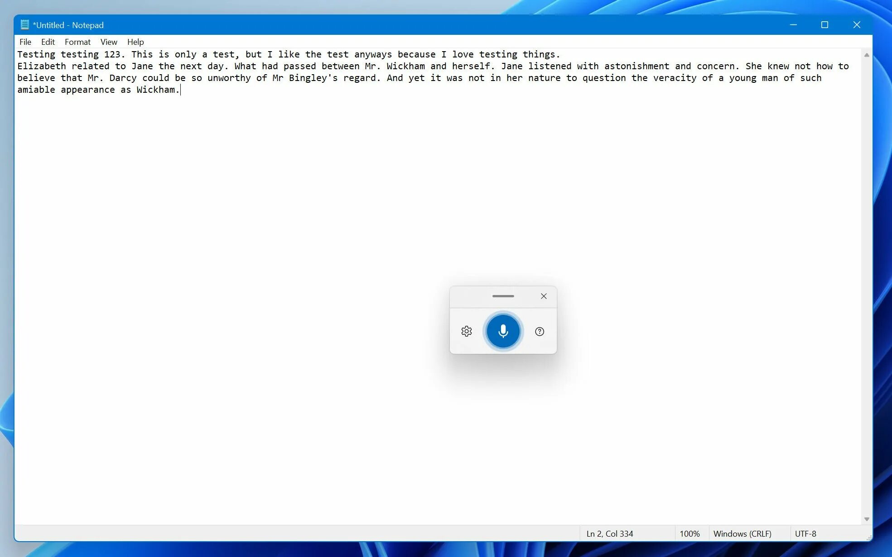Open the Format menu
Screen dimensions: 892x557
(77, 42)
